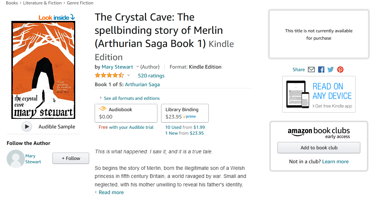Share via the email envelope icon

click(x=311, y=69)
